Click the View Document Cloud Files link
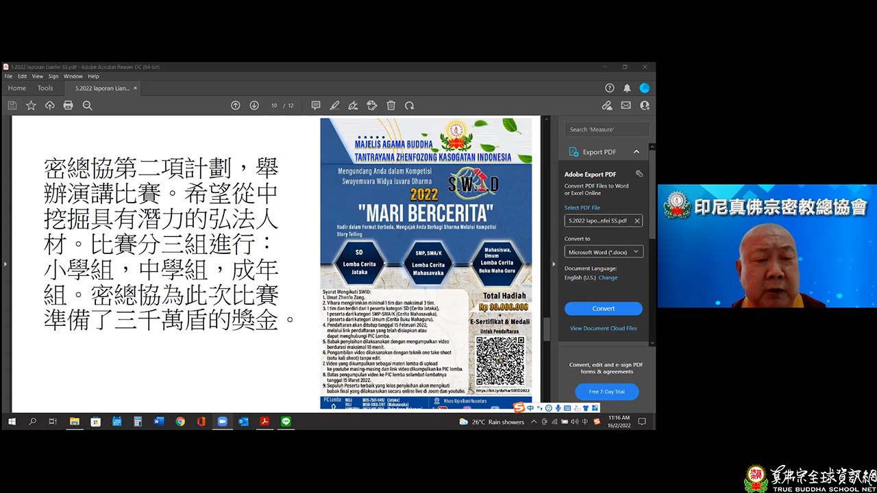Screen dimensions: 877x493 click(603, 329)
